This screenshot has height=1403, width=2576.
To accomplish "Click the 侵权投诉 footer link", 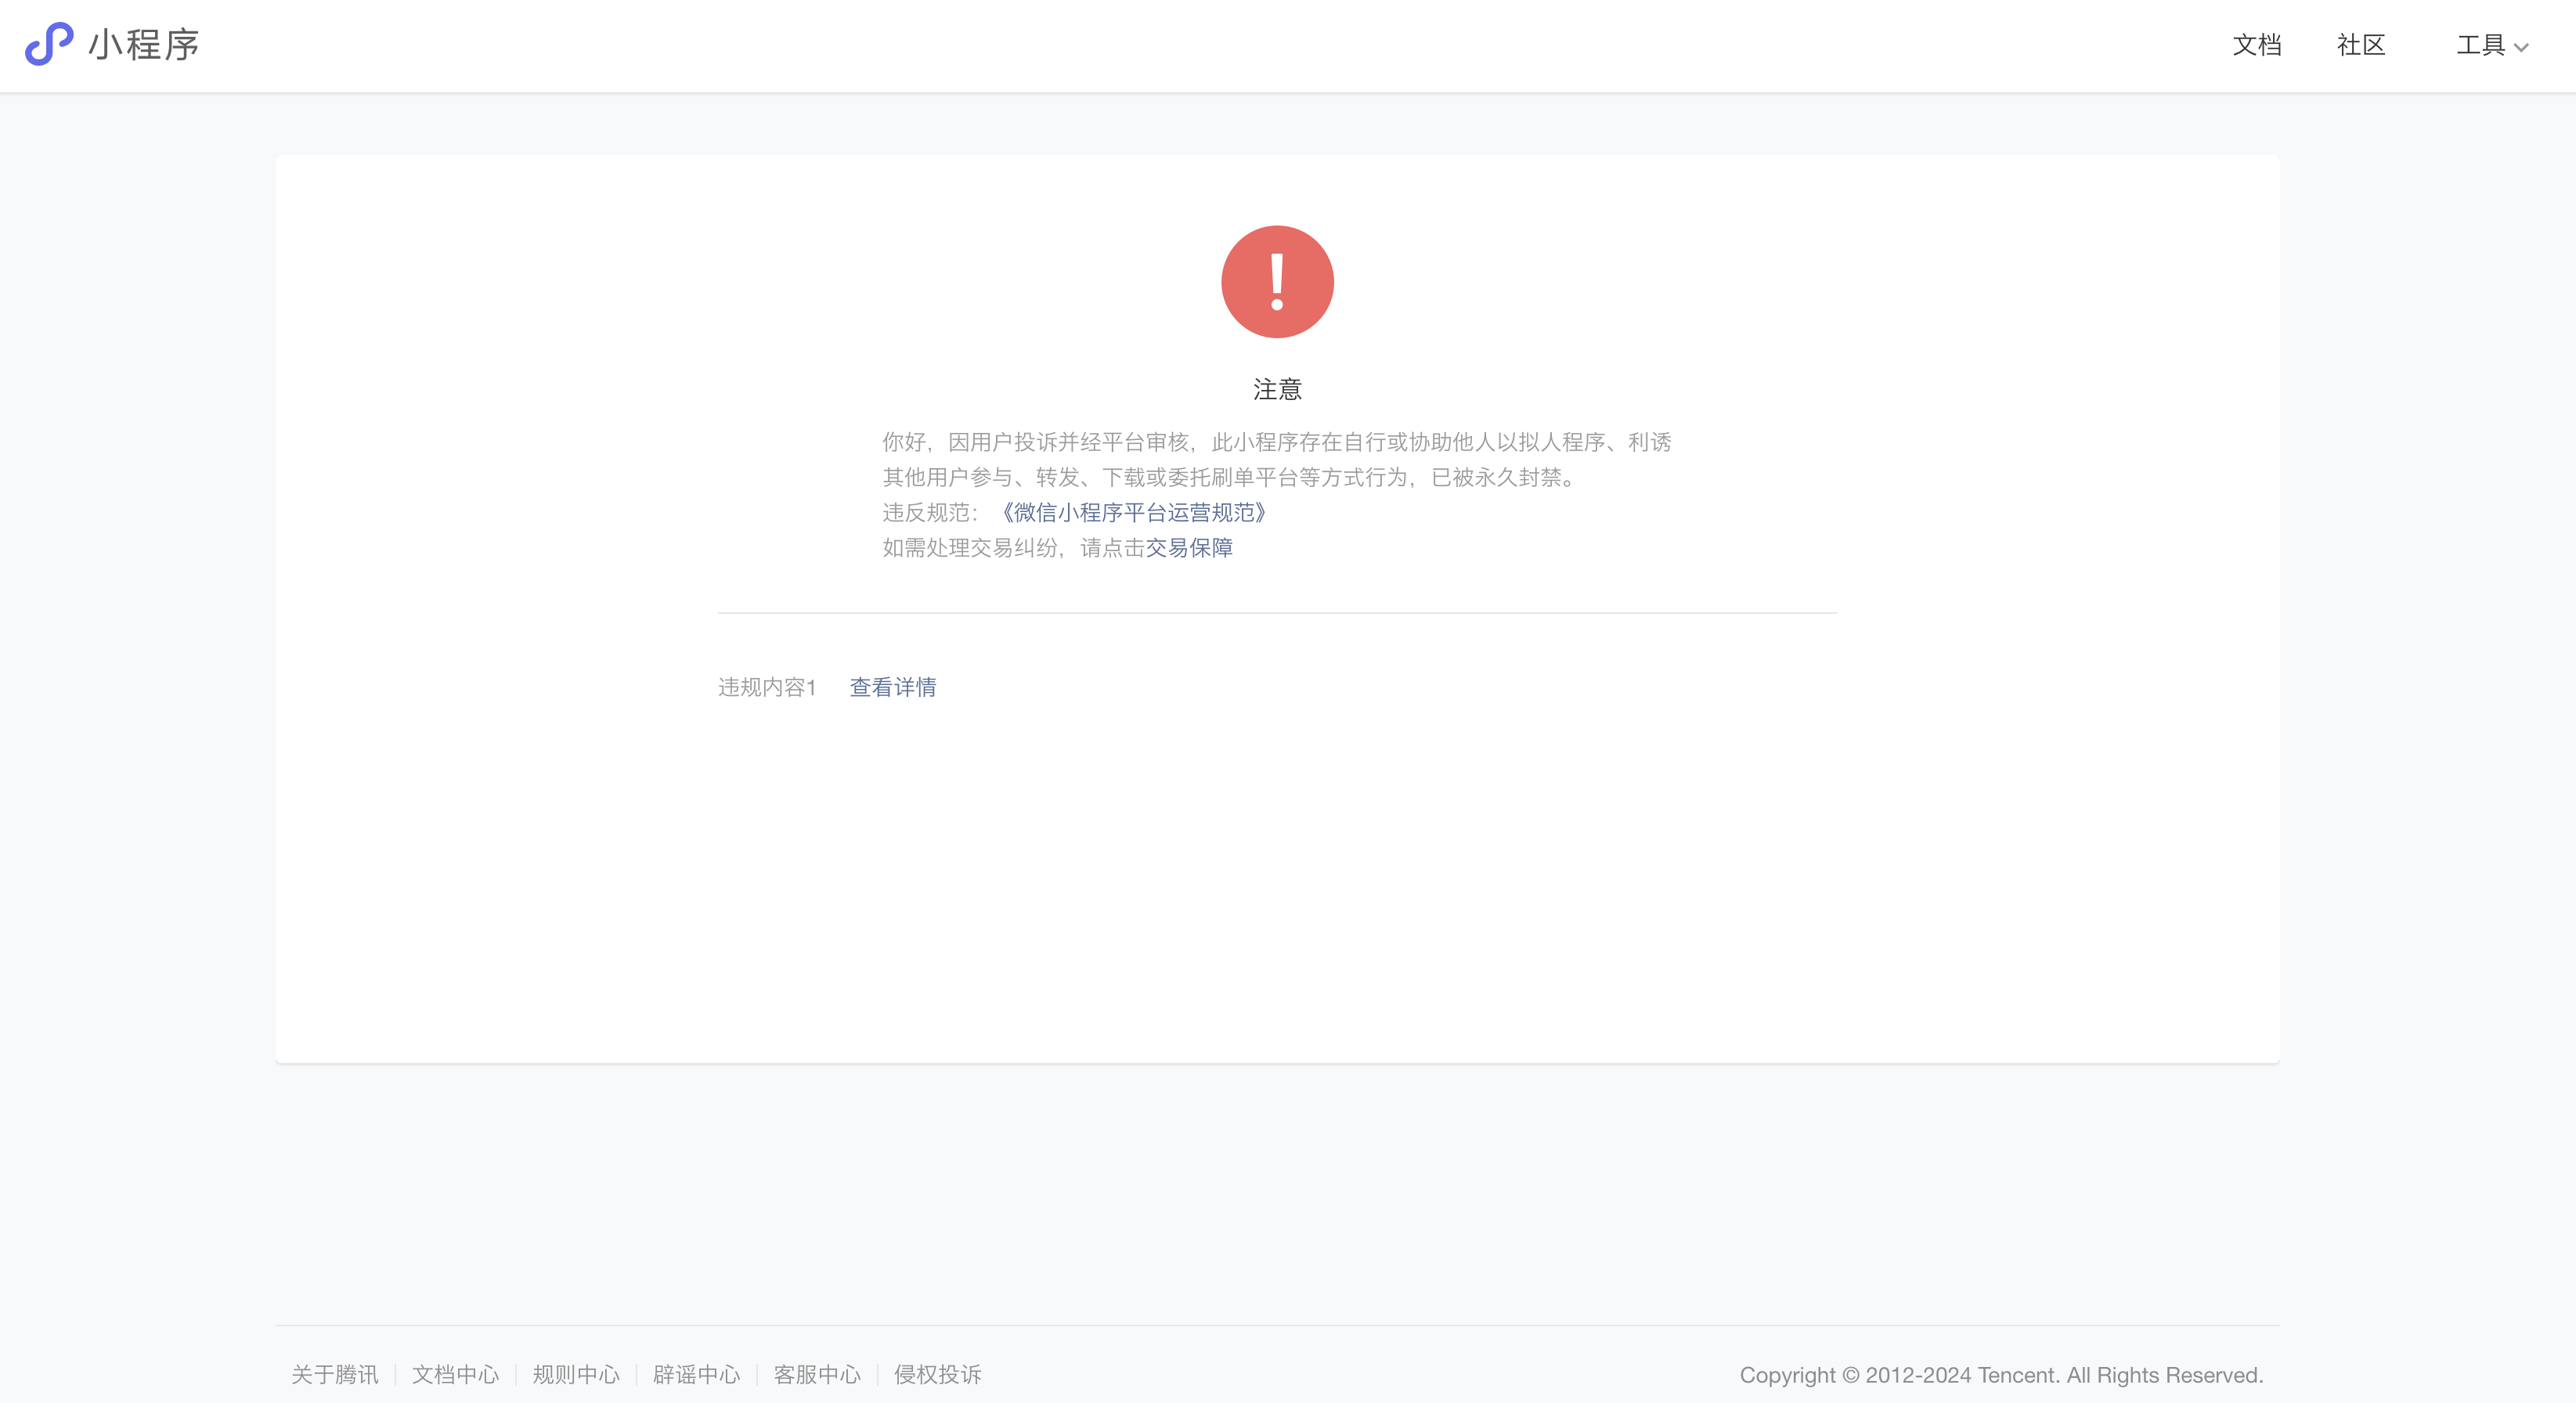I will click(937, 1374).
